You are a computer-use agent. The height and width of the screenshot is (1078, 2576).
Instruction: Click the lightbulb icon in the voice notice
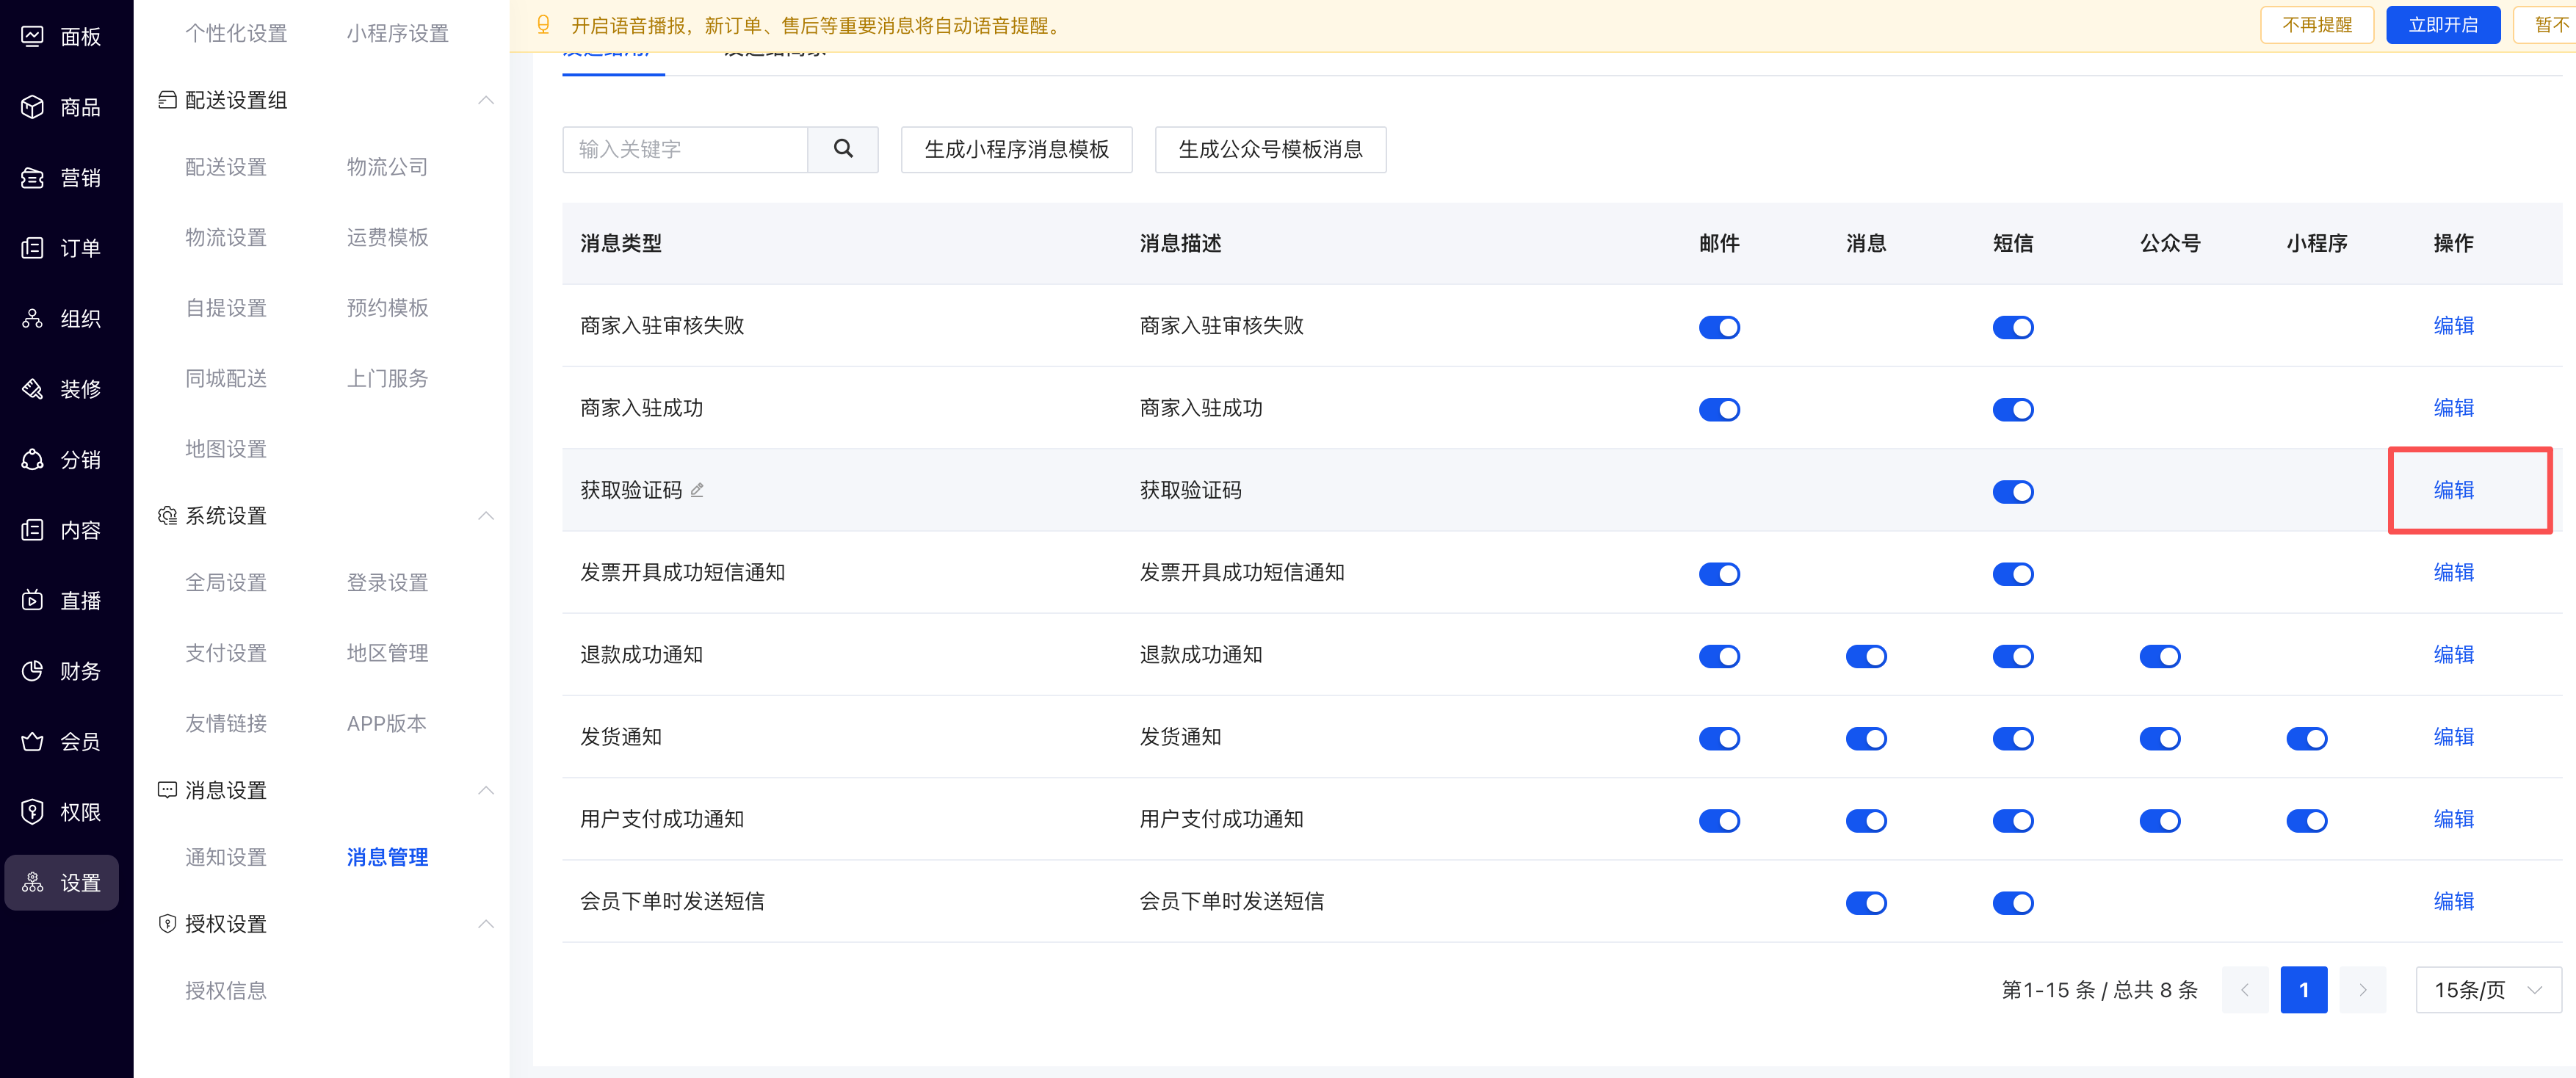(543, 25)
